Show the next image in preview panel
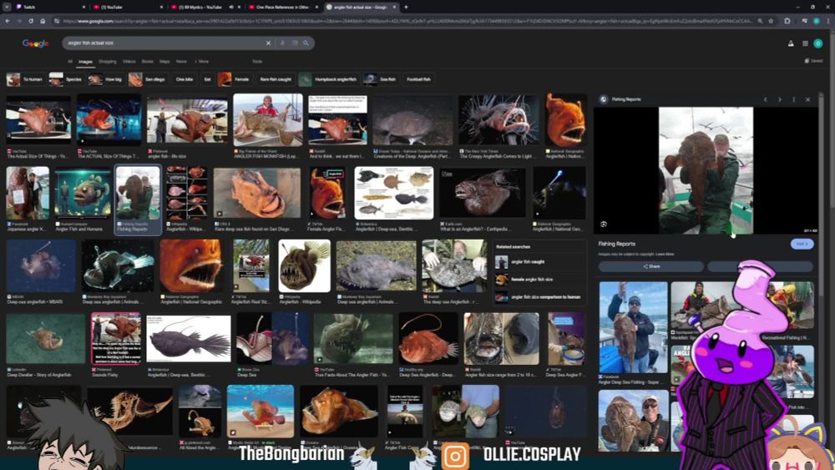This screenshot has width=835, height=470. pos(780,99)
